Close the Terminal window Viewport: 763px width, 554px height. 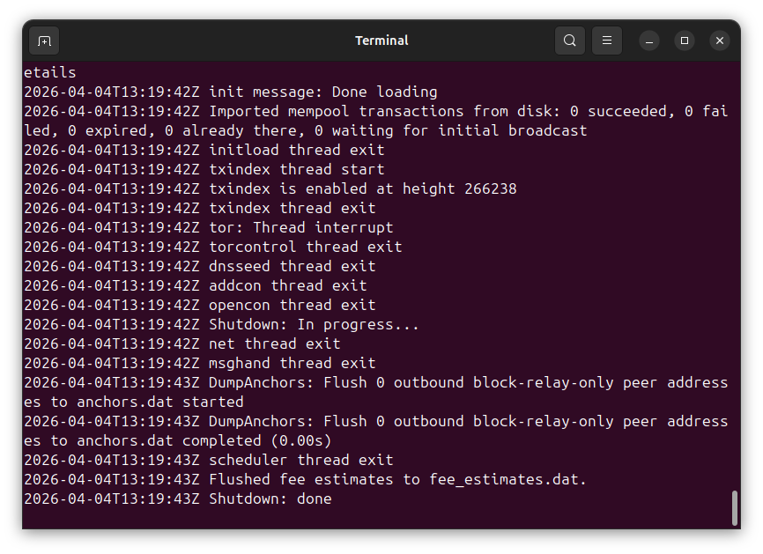coord(720,41)
